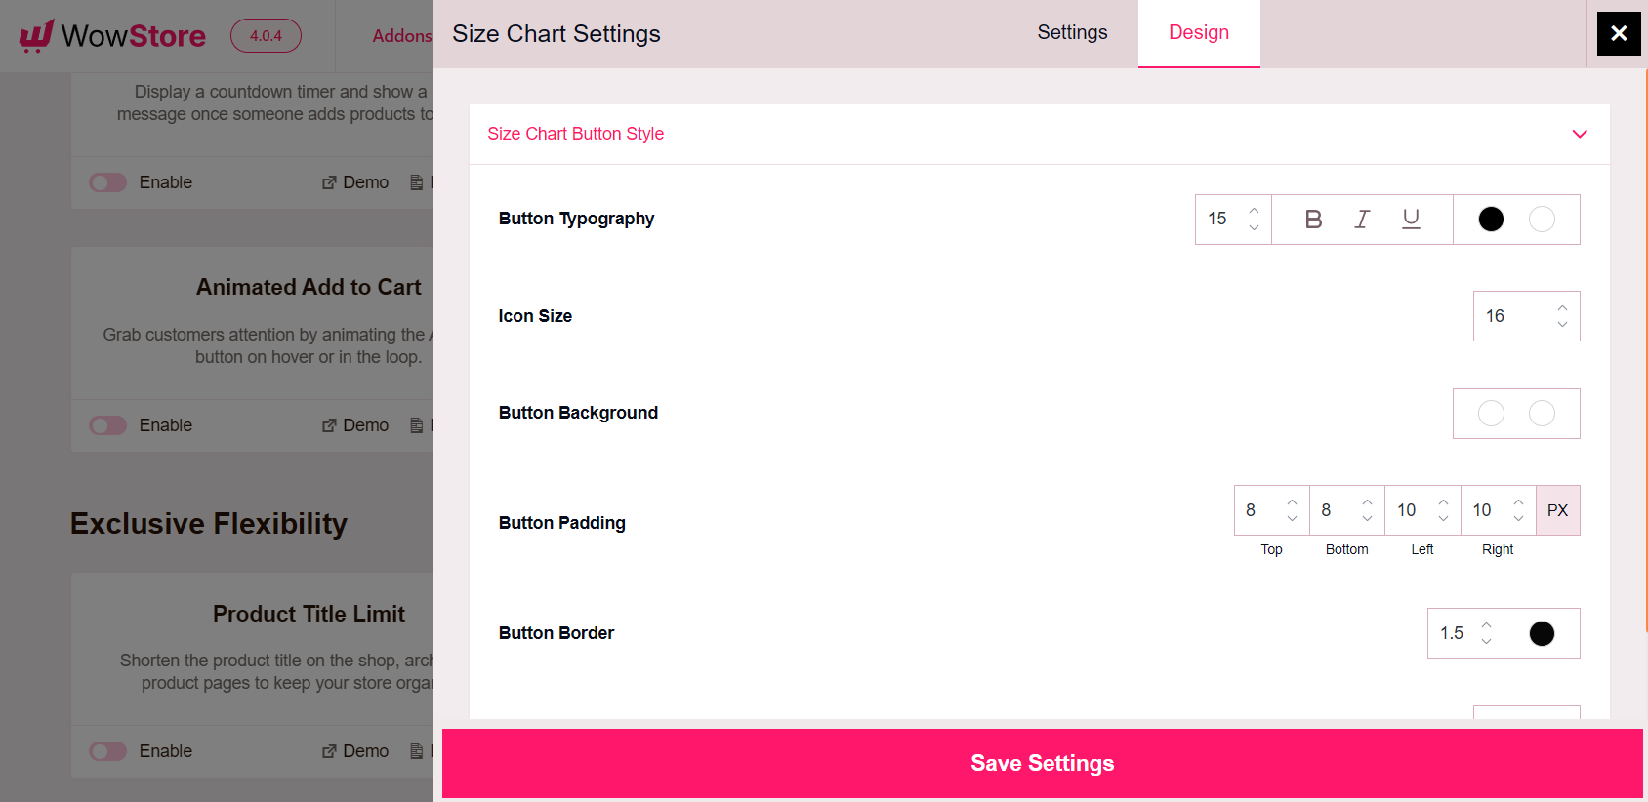1648x802 pixels.
Task: Toggle Enable for the countdown timer addon
Action: 108,182
